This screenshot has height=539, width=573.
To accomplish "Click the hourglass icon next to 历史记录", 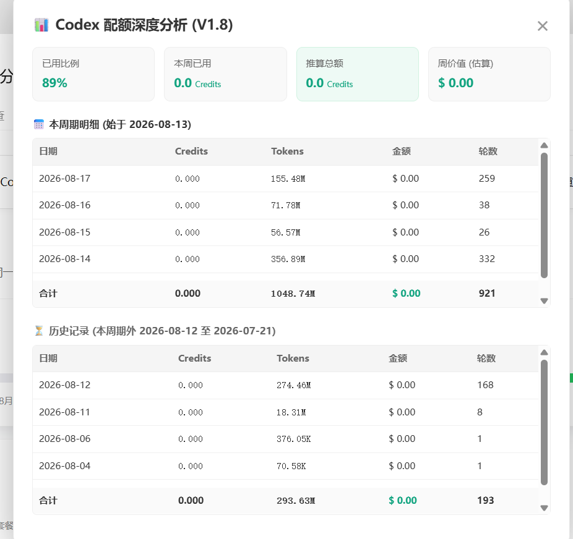I will pyautogui.click(x=39, y=331).
